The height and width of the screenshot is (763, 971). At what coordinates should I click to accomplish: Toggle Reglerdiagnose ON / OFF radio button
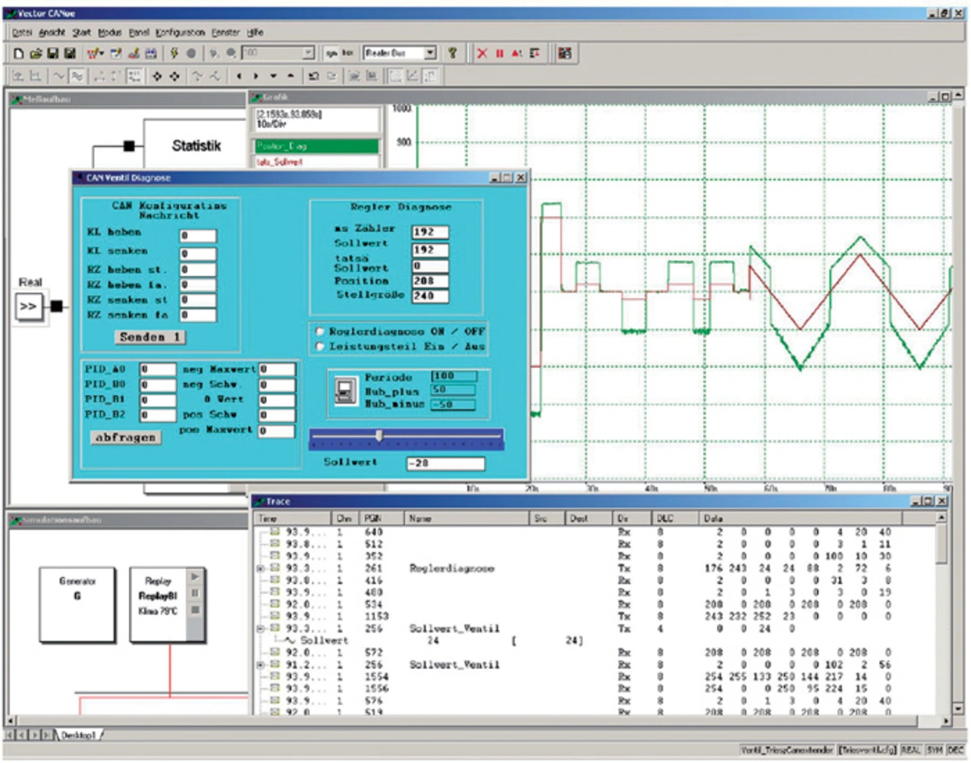click(320, 331)
